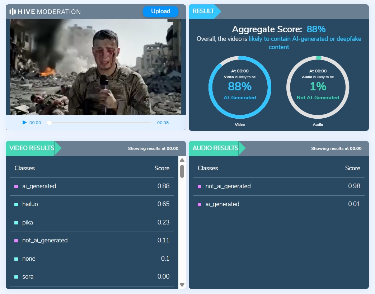Click the Score column header in Audio Results
The height and width of the screenshot is (294, 375).
click(352, 168)
